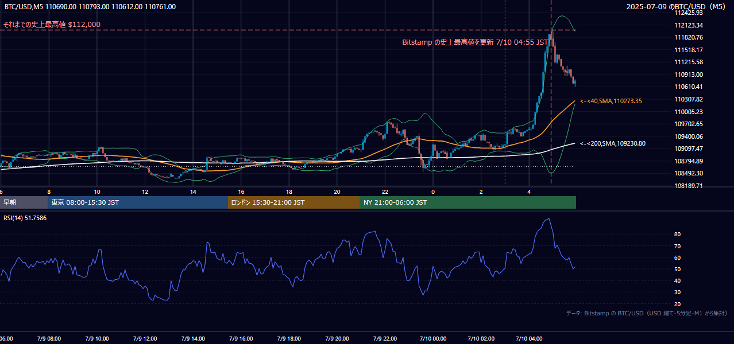This screenshot has height=344, width=734.
Task: Select the 東京 08:00-15:30 JST session bar
Action: [138, 202]
